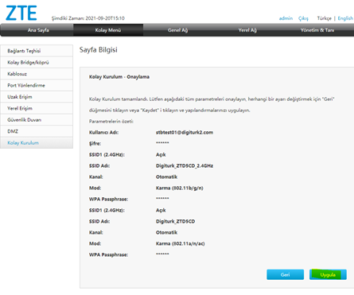354x295 pixels.
Task: Select Kolay Bridge/köprü in the sidebar
Action: (x=37, y=62)
